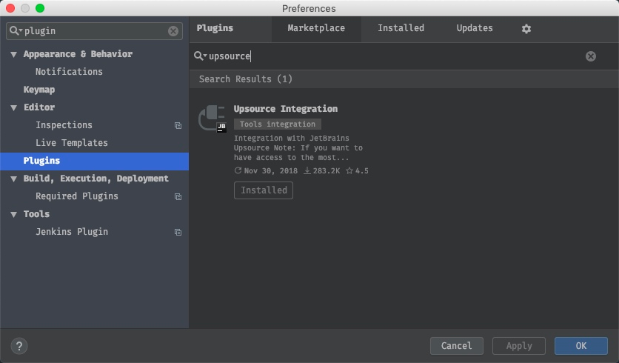
Task: Click the plugins settings gear icon
Action: 526,29
